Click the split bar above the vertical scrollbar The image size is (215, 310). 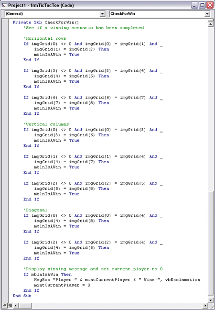click(x=210, y=20)
